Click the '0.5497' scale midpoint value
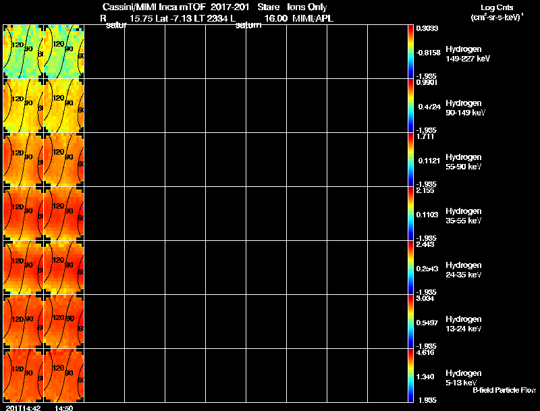 pyautogui.click(x=427, y=323)
